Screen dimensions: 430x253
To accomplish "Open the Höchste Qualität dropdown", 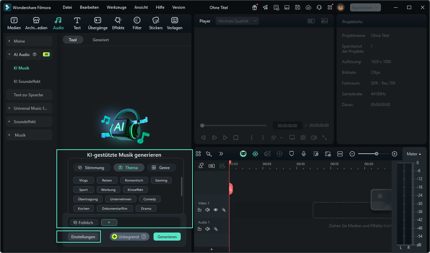I will pyautogui.click(x=237, y=21).
